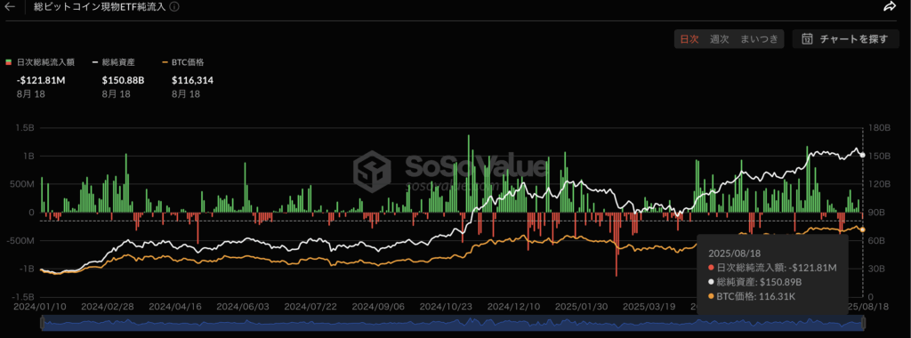Click calendar icon in チャートを探す button
Image resolution: width=911 pixels, height=338 pixels.
pyautogui.click(x=807, y=39)
